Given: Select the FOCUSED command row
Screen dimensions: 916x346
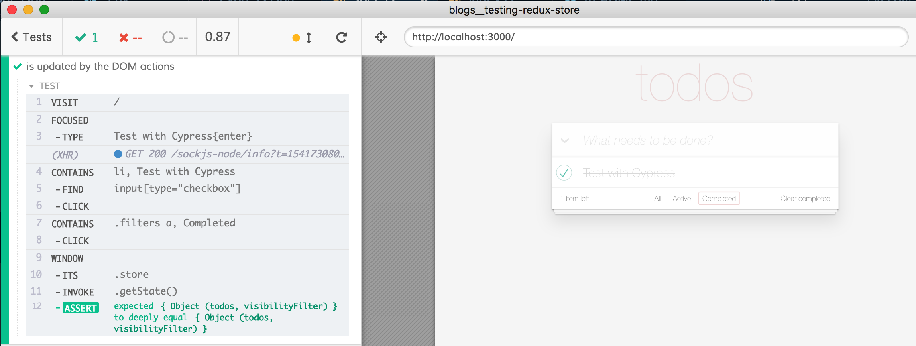Looking at the screenshot, I should [187, 120].
